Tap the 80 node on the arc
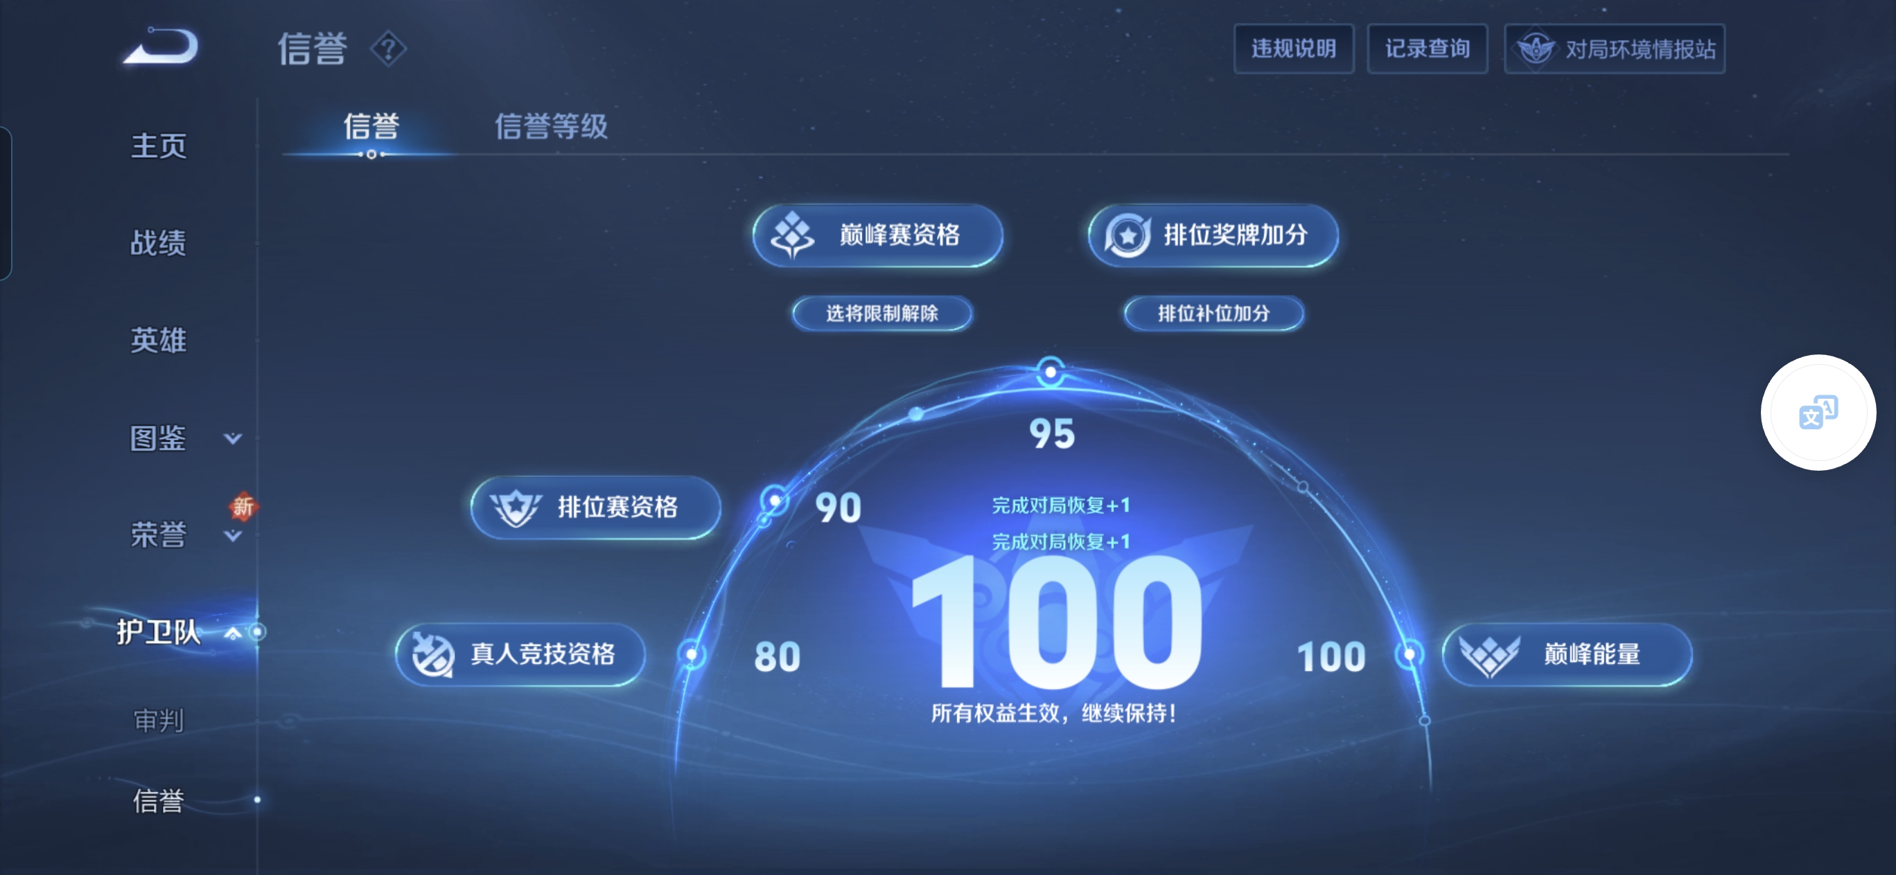Image resolution: width=1896 pixels, height=875 pixels. click(691, 653)
